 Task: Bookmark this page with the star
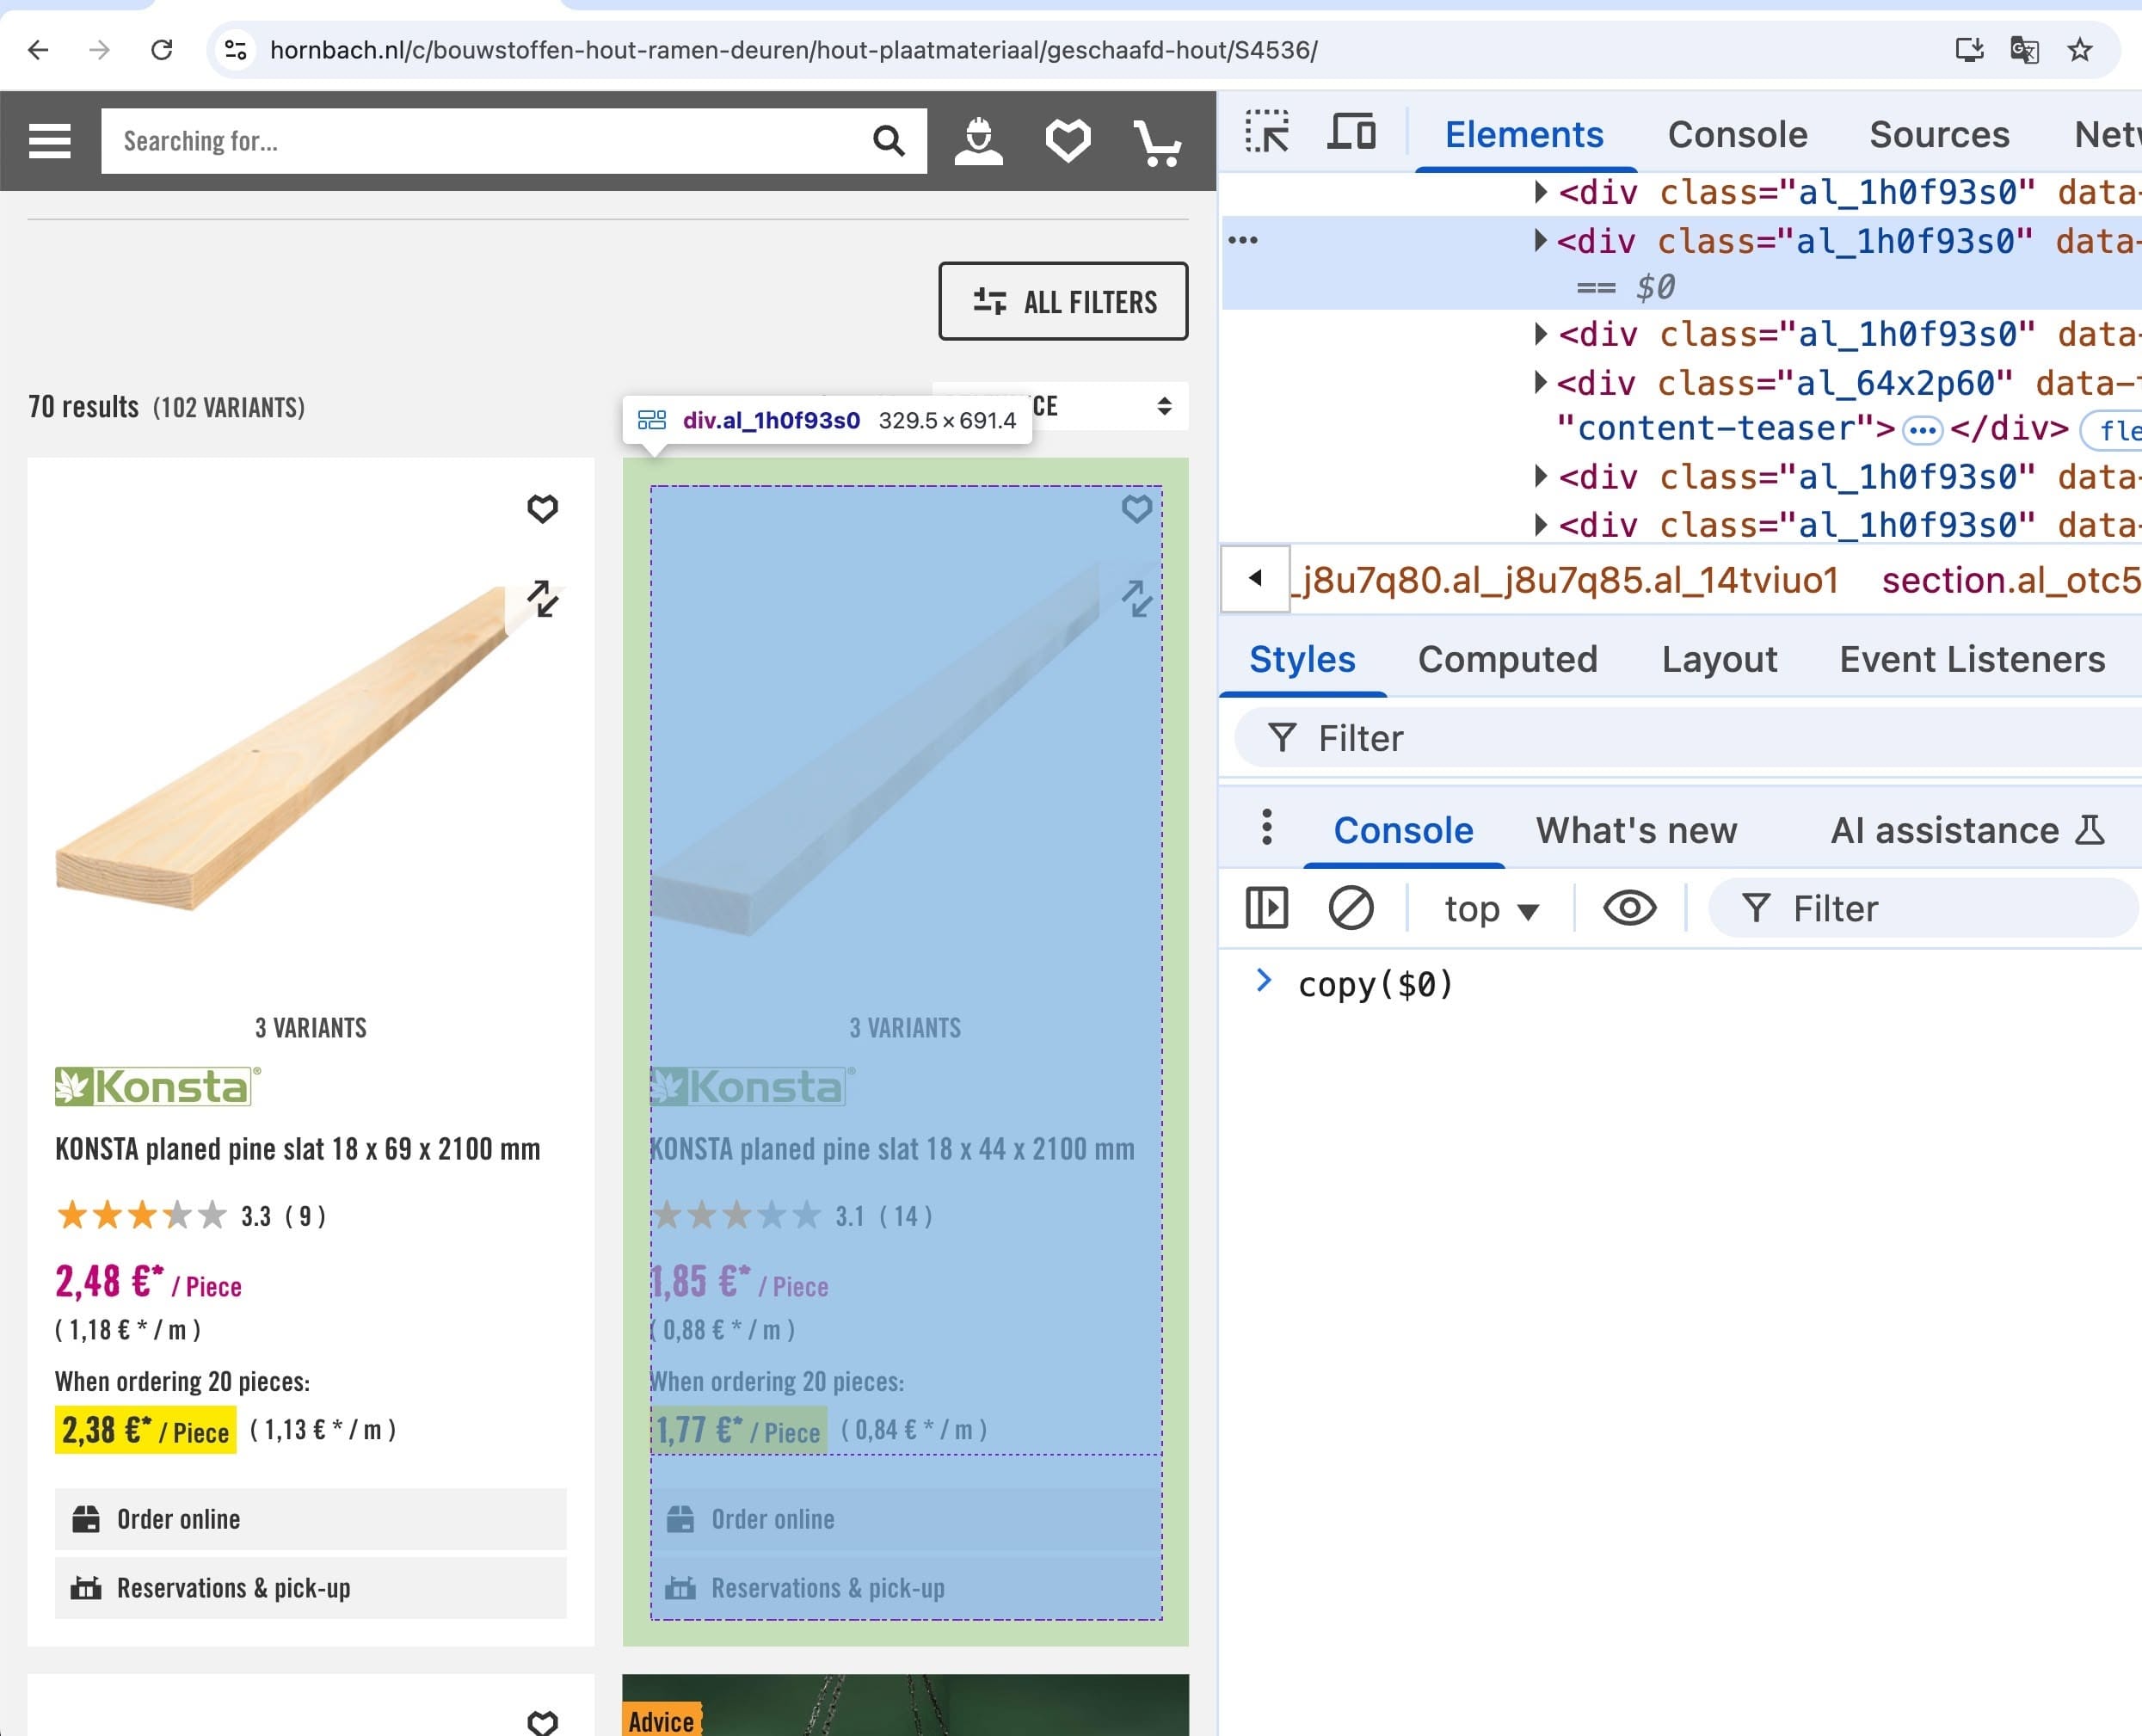pyautogui.click(x=2080, y=50)
